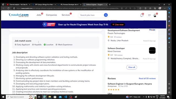This screenshot has width=176, height=99.
Task: Click the Maral Overseas company logo
Action: [152, 50]
